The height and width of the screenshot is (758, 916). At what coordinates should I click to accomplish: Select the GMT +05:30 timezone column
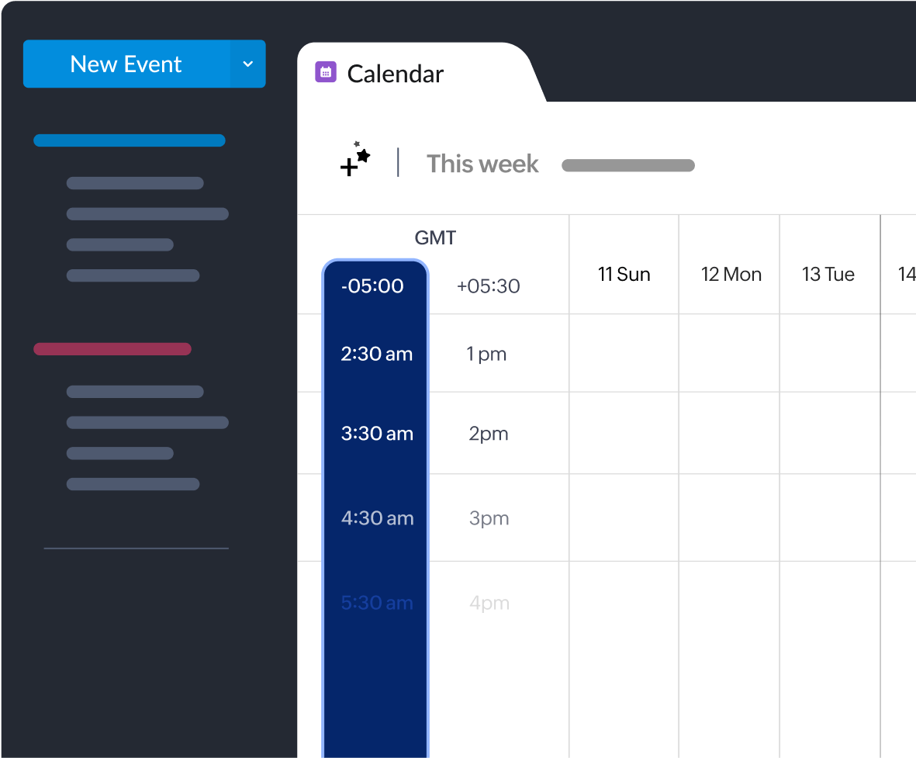[488, 286]
